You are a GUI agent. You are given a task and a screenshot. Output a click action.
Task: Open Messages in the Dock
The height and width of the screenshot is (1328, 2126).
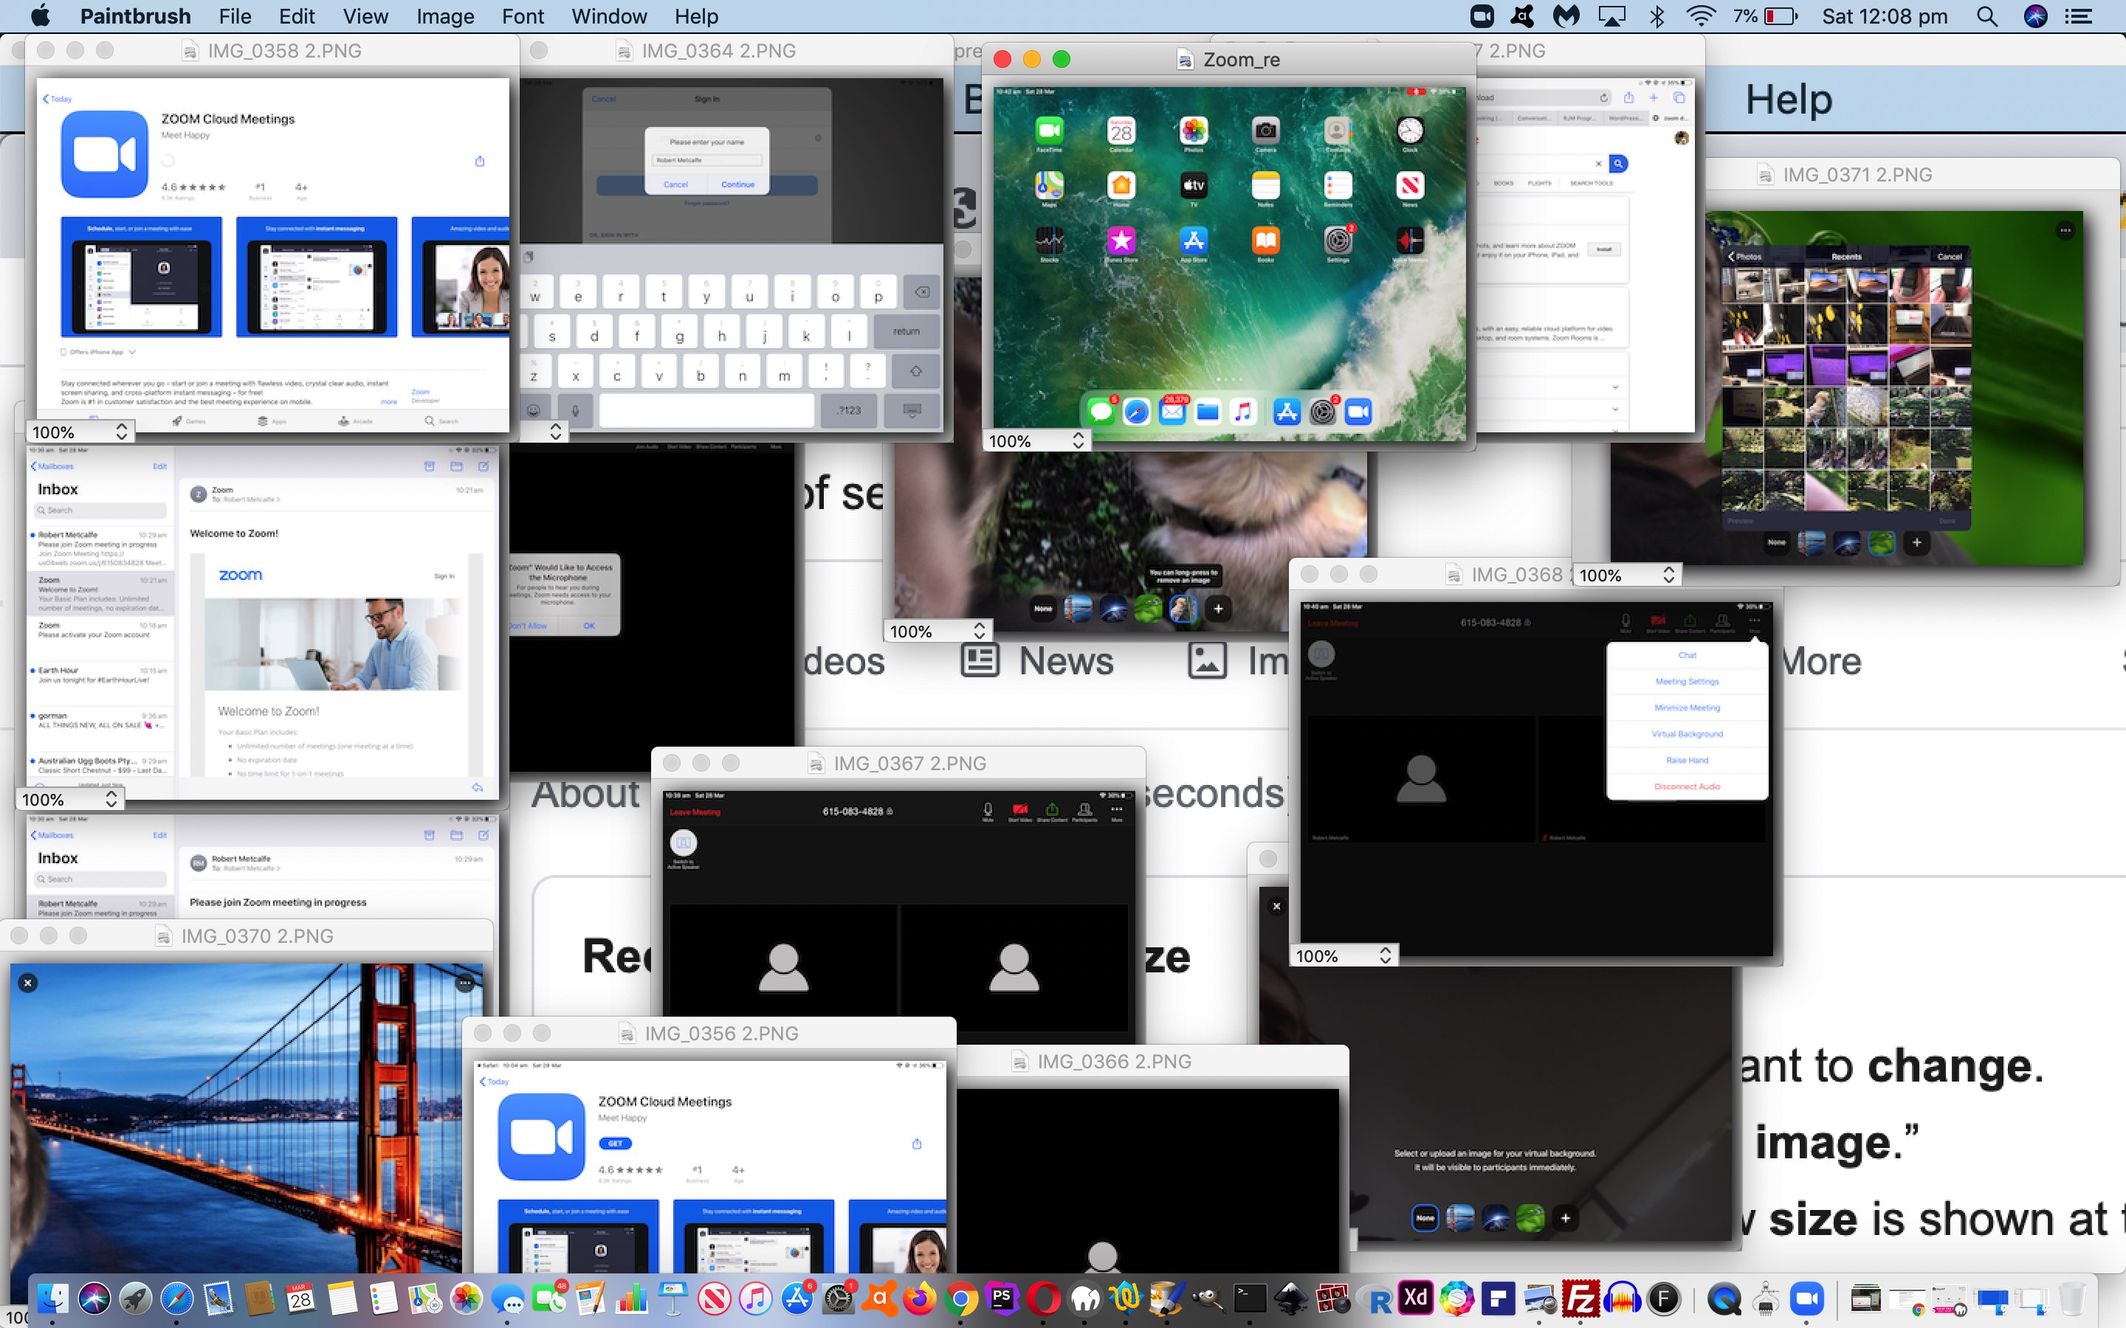point(507,1298)
